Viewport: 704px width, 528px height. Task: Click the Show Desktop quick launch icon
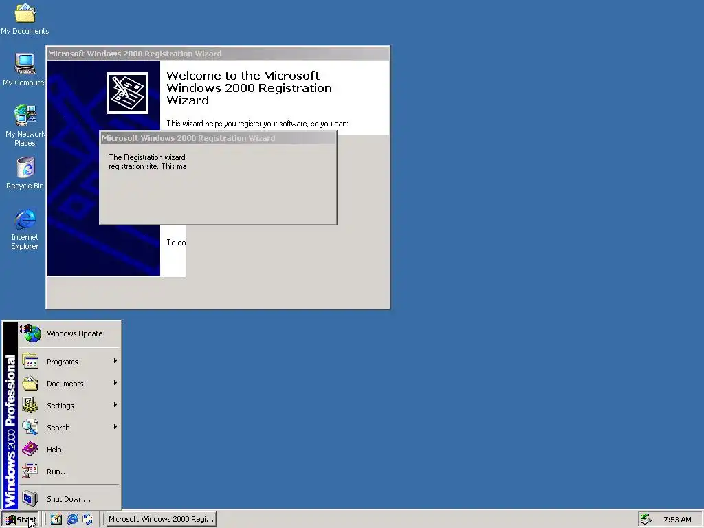coord(56,519)
